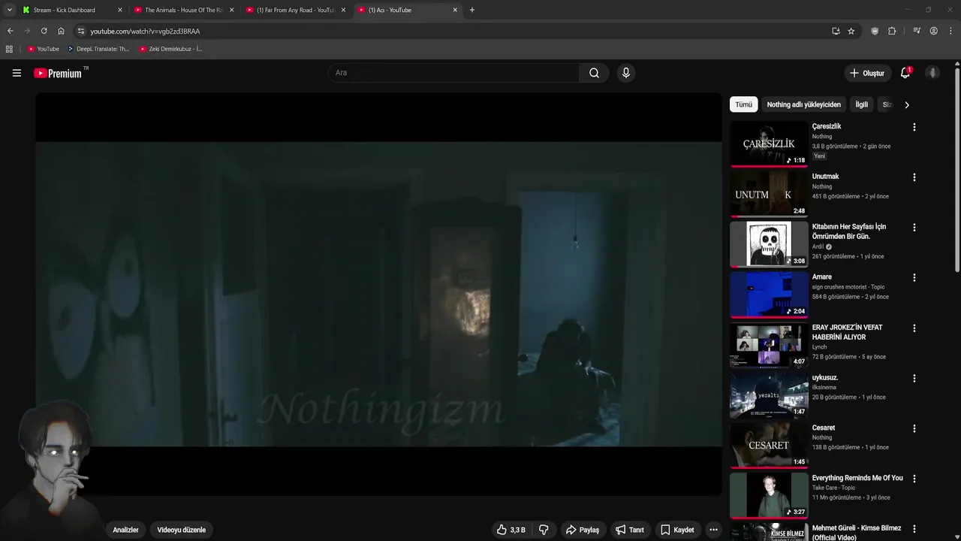961x541 pixels.
Task: Show more filter chips with right arrow
Action: click(906, 104)
